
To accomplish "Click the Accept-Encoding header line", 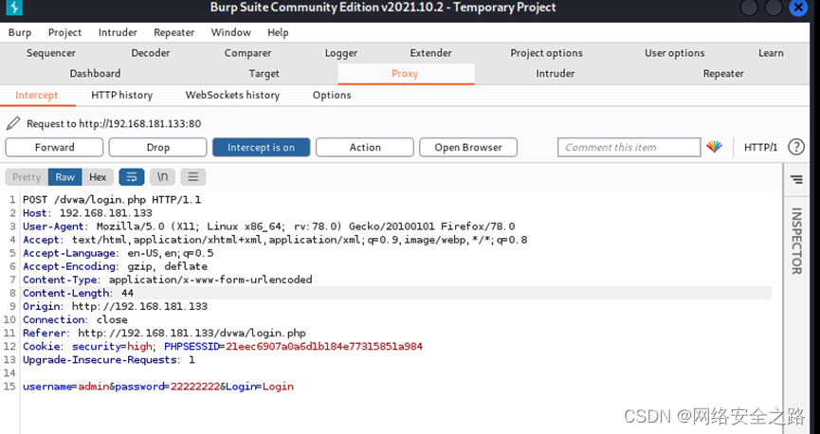I will tap(115, 266).
